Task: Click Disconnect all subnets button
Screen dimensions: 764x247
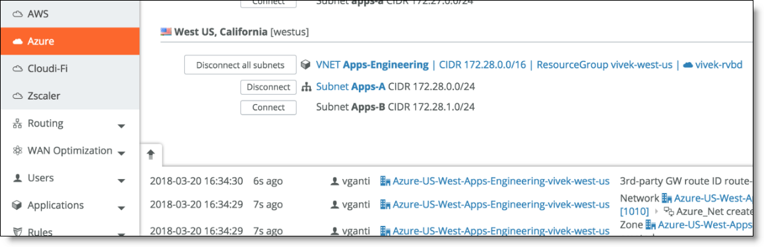Action: (x=241, y=65)
